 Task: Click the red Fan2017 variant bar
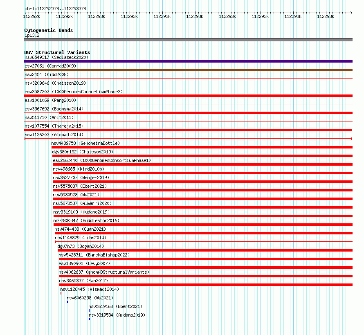206,285
